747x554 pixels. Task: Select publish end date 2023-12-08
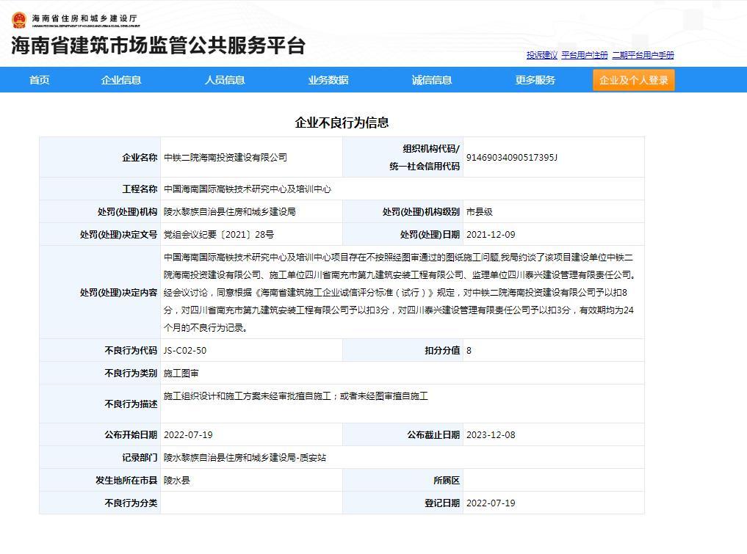click(x=491, y=434)
